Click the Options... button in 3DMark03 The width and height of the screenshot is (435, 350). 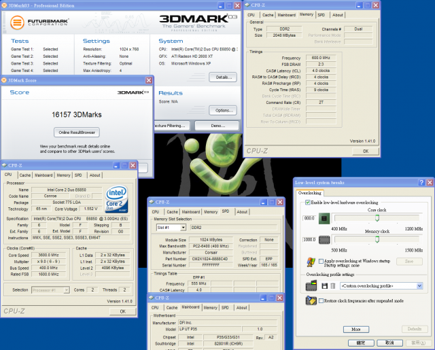(x=224, y=110)
